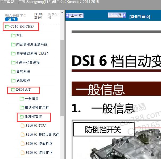Open document 3680-01 维修作业
Screen dimensions: 161x159
39,152
